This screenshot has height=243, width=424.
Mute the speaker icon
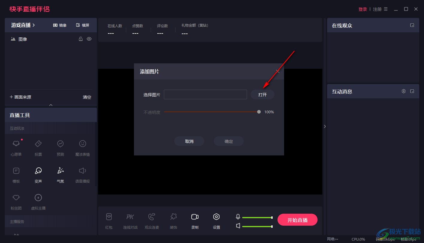[238, 226]
